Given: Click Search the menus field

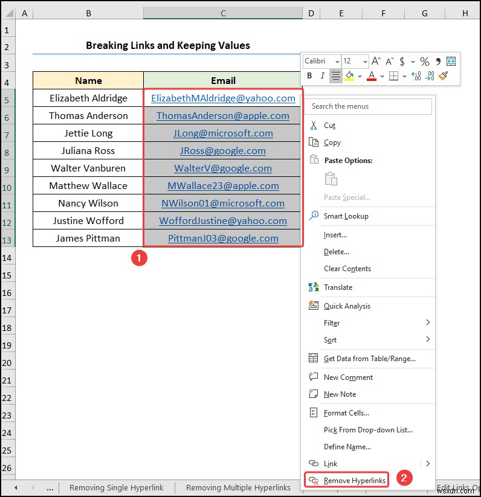Looking at the screenshot, I should click(368, 106).
